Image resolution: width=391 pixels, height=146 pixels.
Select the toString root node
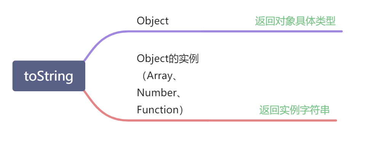pos(49,76)
